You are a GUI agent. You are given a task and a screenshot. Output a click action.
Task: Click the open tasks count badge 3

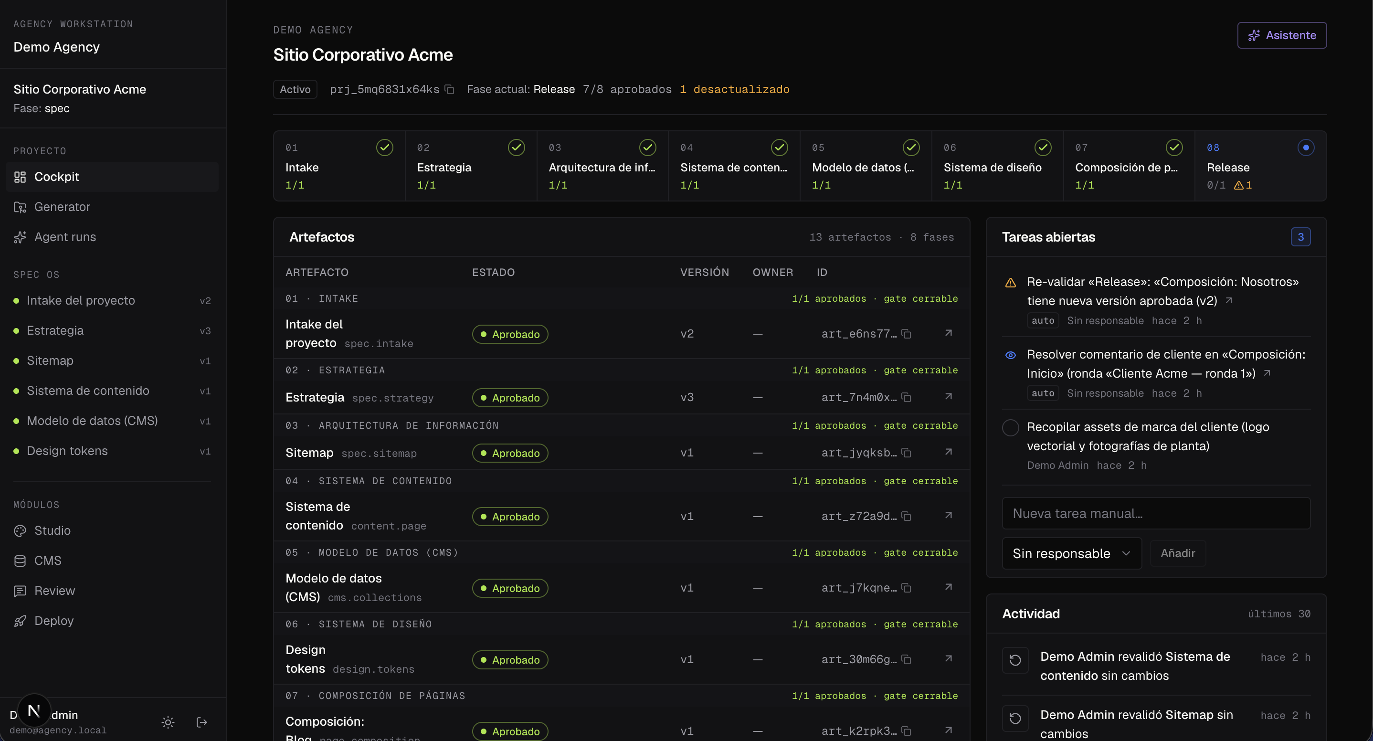click(x=1300, y=237)
